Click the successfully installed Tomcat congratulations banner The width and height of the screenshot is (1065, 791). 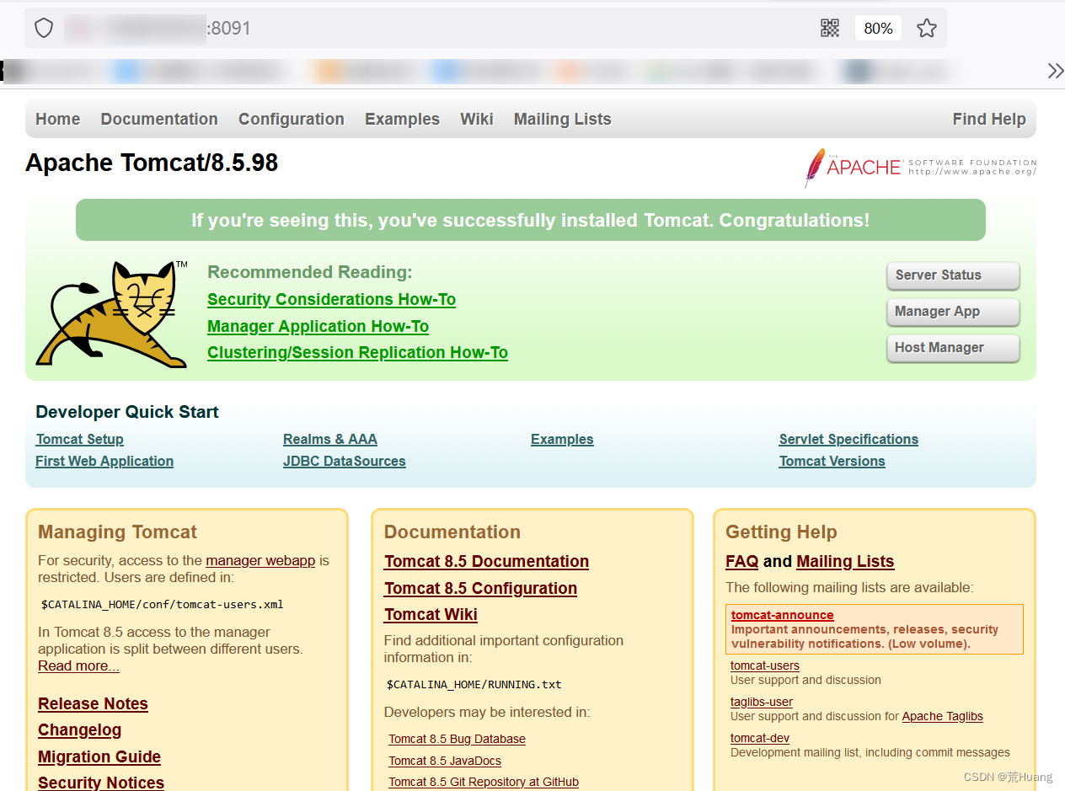pos(531,221)
